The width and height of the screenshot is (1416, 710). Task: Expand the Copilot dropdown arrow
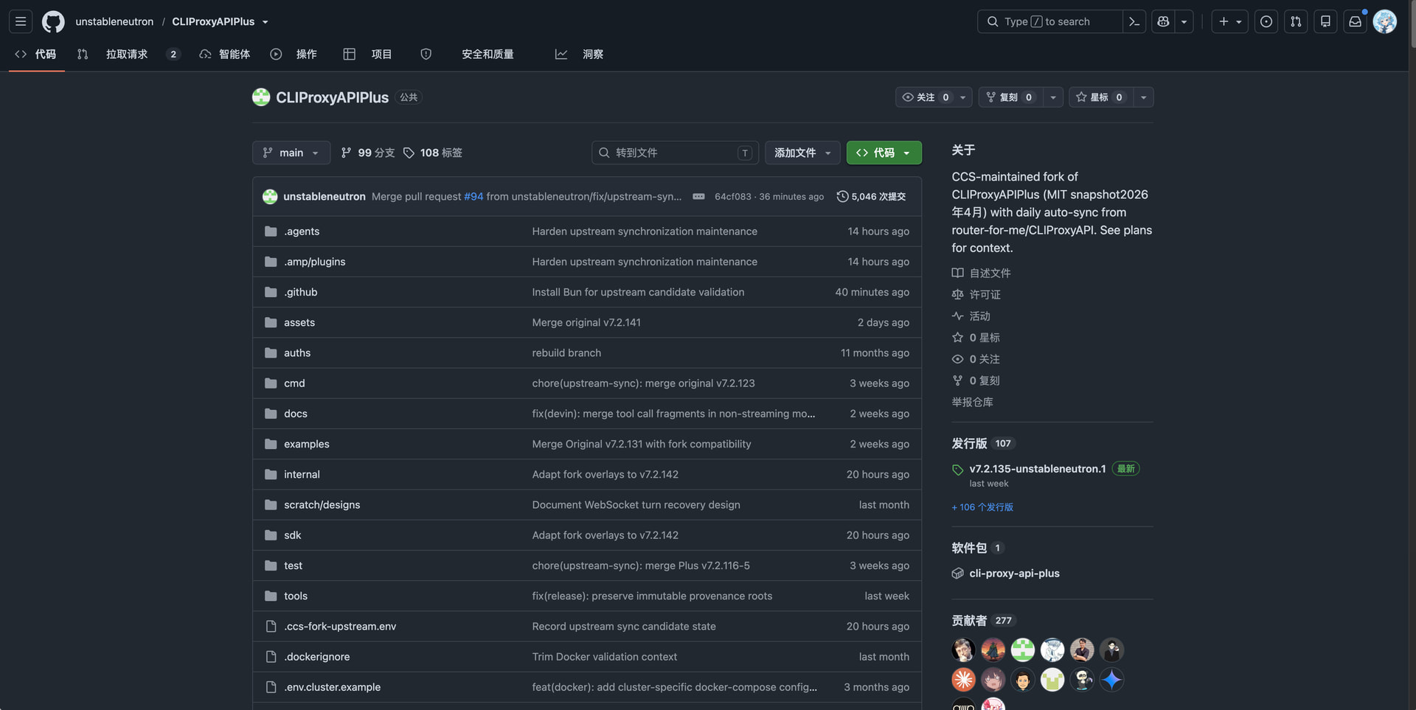(1184, 21)
